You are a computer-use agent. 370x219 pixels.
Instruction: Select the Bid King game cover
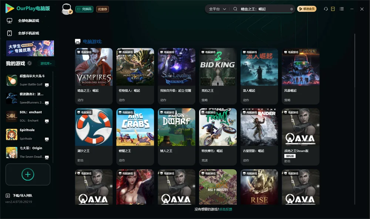point(218,67)
